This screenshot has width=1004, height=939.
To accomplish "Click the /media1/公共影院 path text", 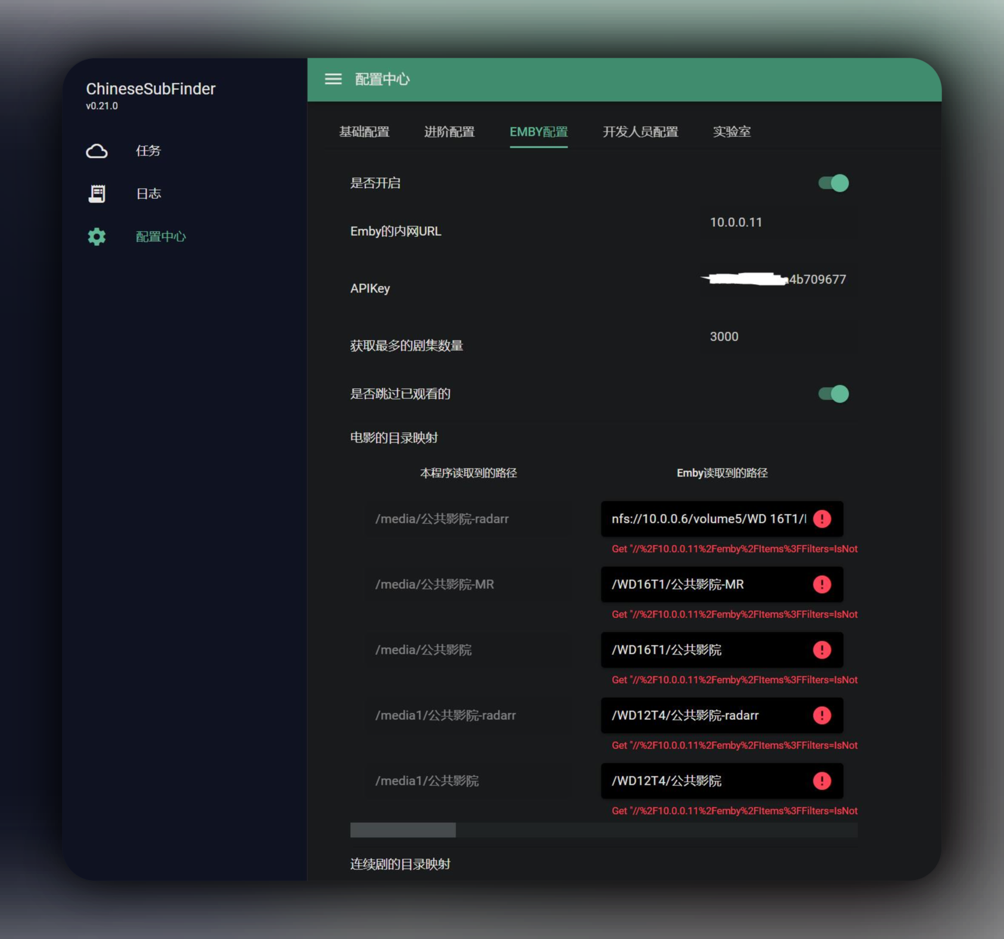I will (x=426, y=781).
